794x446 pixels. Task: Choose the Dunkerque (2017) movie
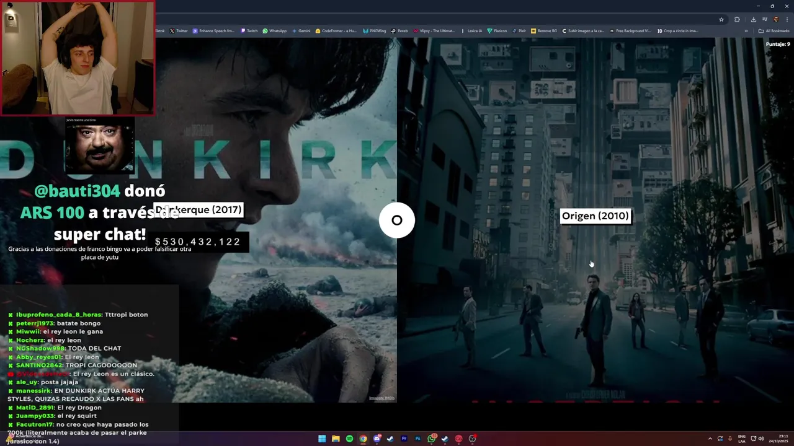coord(198,210)
